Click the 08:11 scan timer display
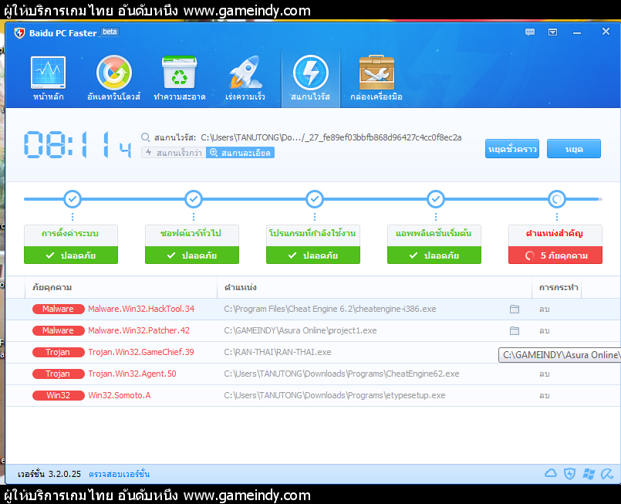 pos(77,145)
